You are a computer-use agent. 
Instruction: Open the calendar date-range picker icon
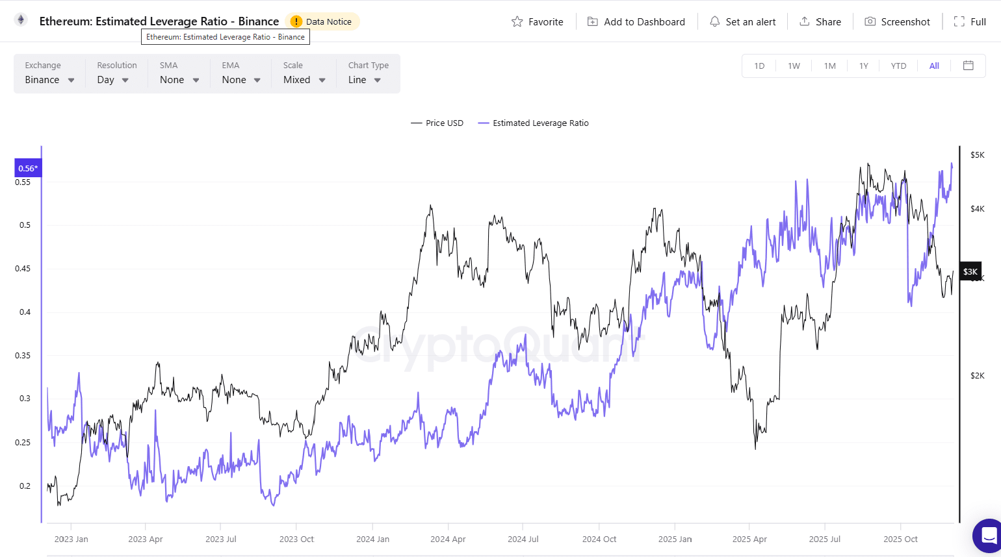(968, 66)
